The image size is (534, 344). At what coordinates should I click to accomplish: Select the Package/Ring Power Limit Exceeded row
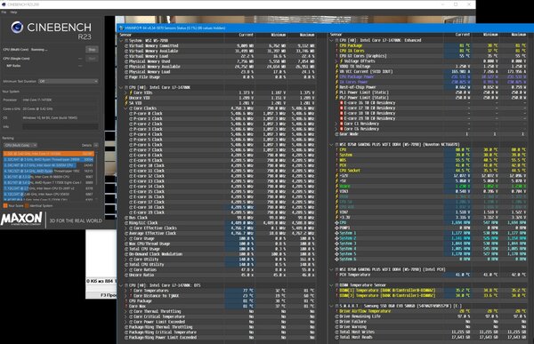tap(218, 338)
